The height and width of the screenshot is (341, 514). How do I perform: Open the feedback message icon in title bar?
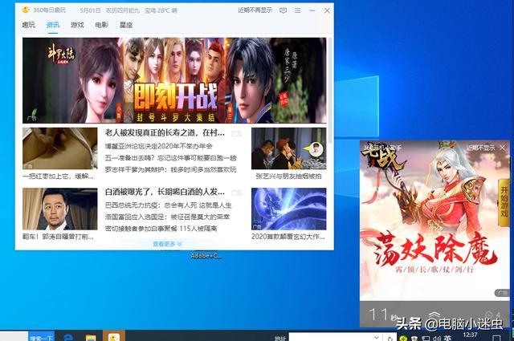(x=284, y=10)
